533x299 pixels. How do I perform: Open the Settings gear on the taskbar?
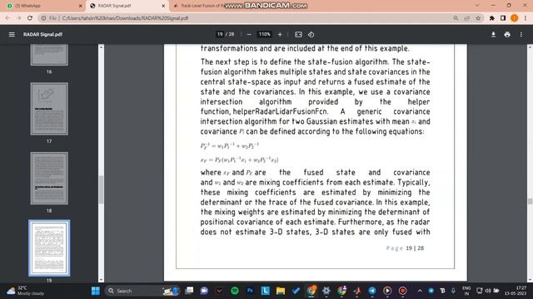tap(326, 291)
